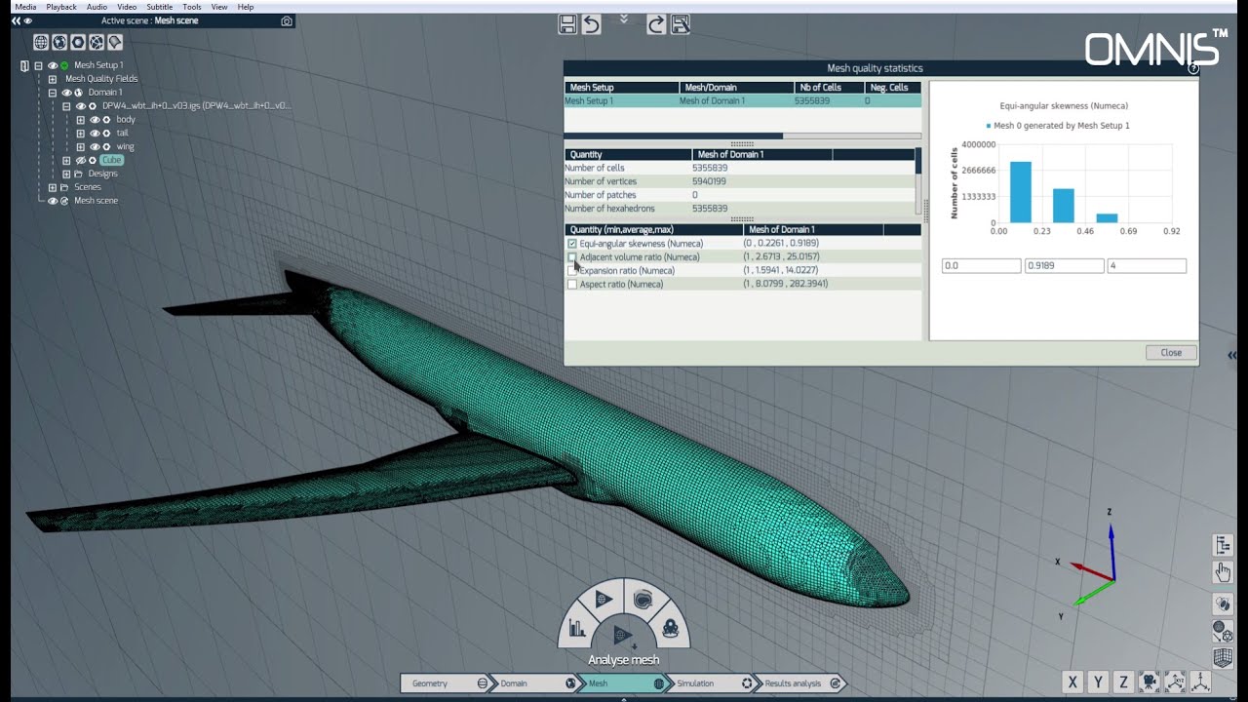Click the undo arrow icon

tap(591, 25)
